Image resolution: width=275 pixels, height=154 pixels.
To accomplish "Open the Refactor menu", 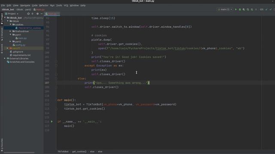I will (x=44, y=6).
